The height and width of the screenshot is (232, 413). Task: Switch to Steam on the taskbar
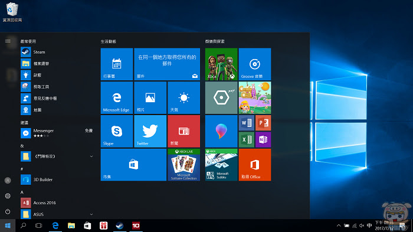120,226
